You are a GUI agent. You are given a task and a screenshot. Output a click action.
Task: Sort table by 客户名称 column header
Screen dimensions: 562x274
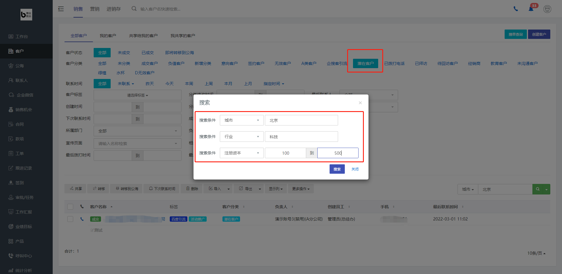tap(101, 207)
